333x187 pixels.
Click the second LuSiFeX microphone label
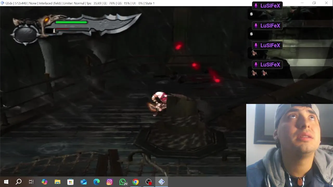267,25
